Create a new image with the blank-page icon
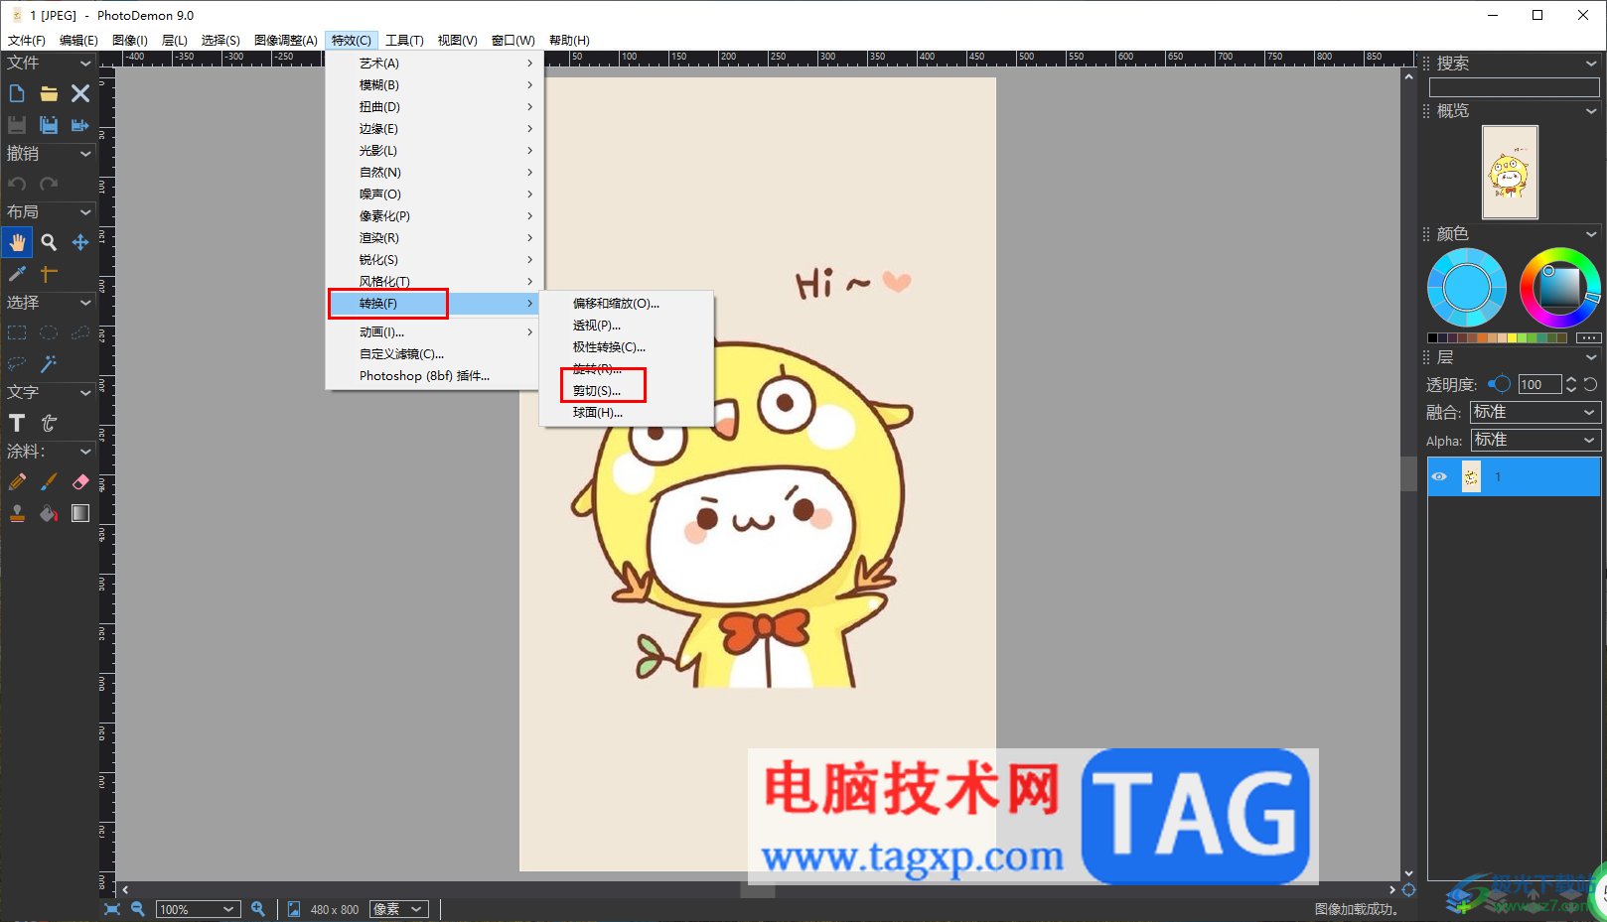This screenshot has width=1607, height=922. pyautogui.click(x=17, y=93)
